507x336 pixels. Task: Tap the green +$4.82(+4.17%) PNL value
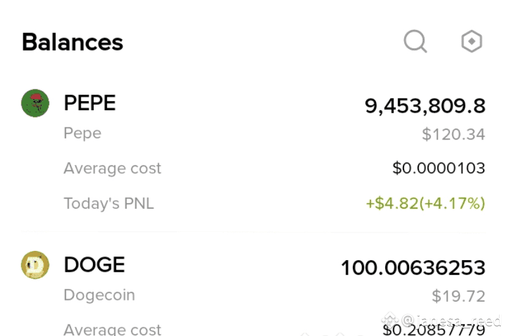click(x=426, y=204)
